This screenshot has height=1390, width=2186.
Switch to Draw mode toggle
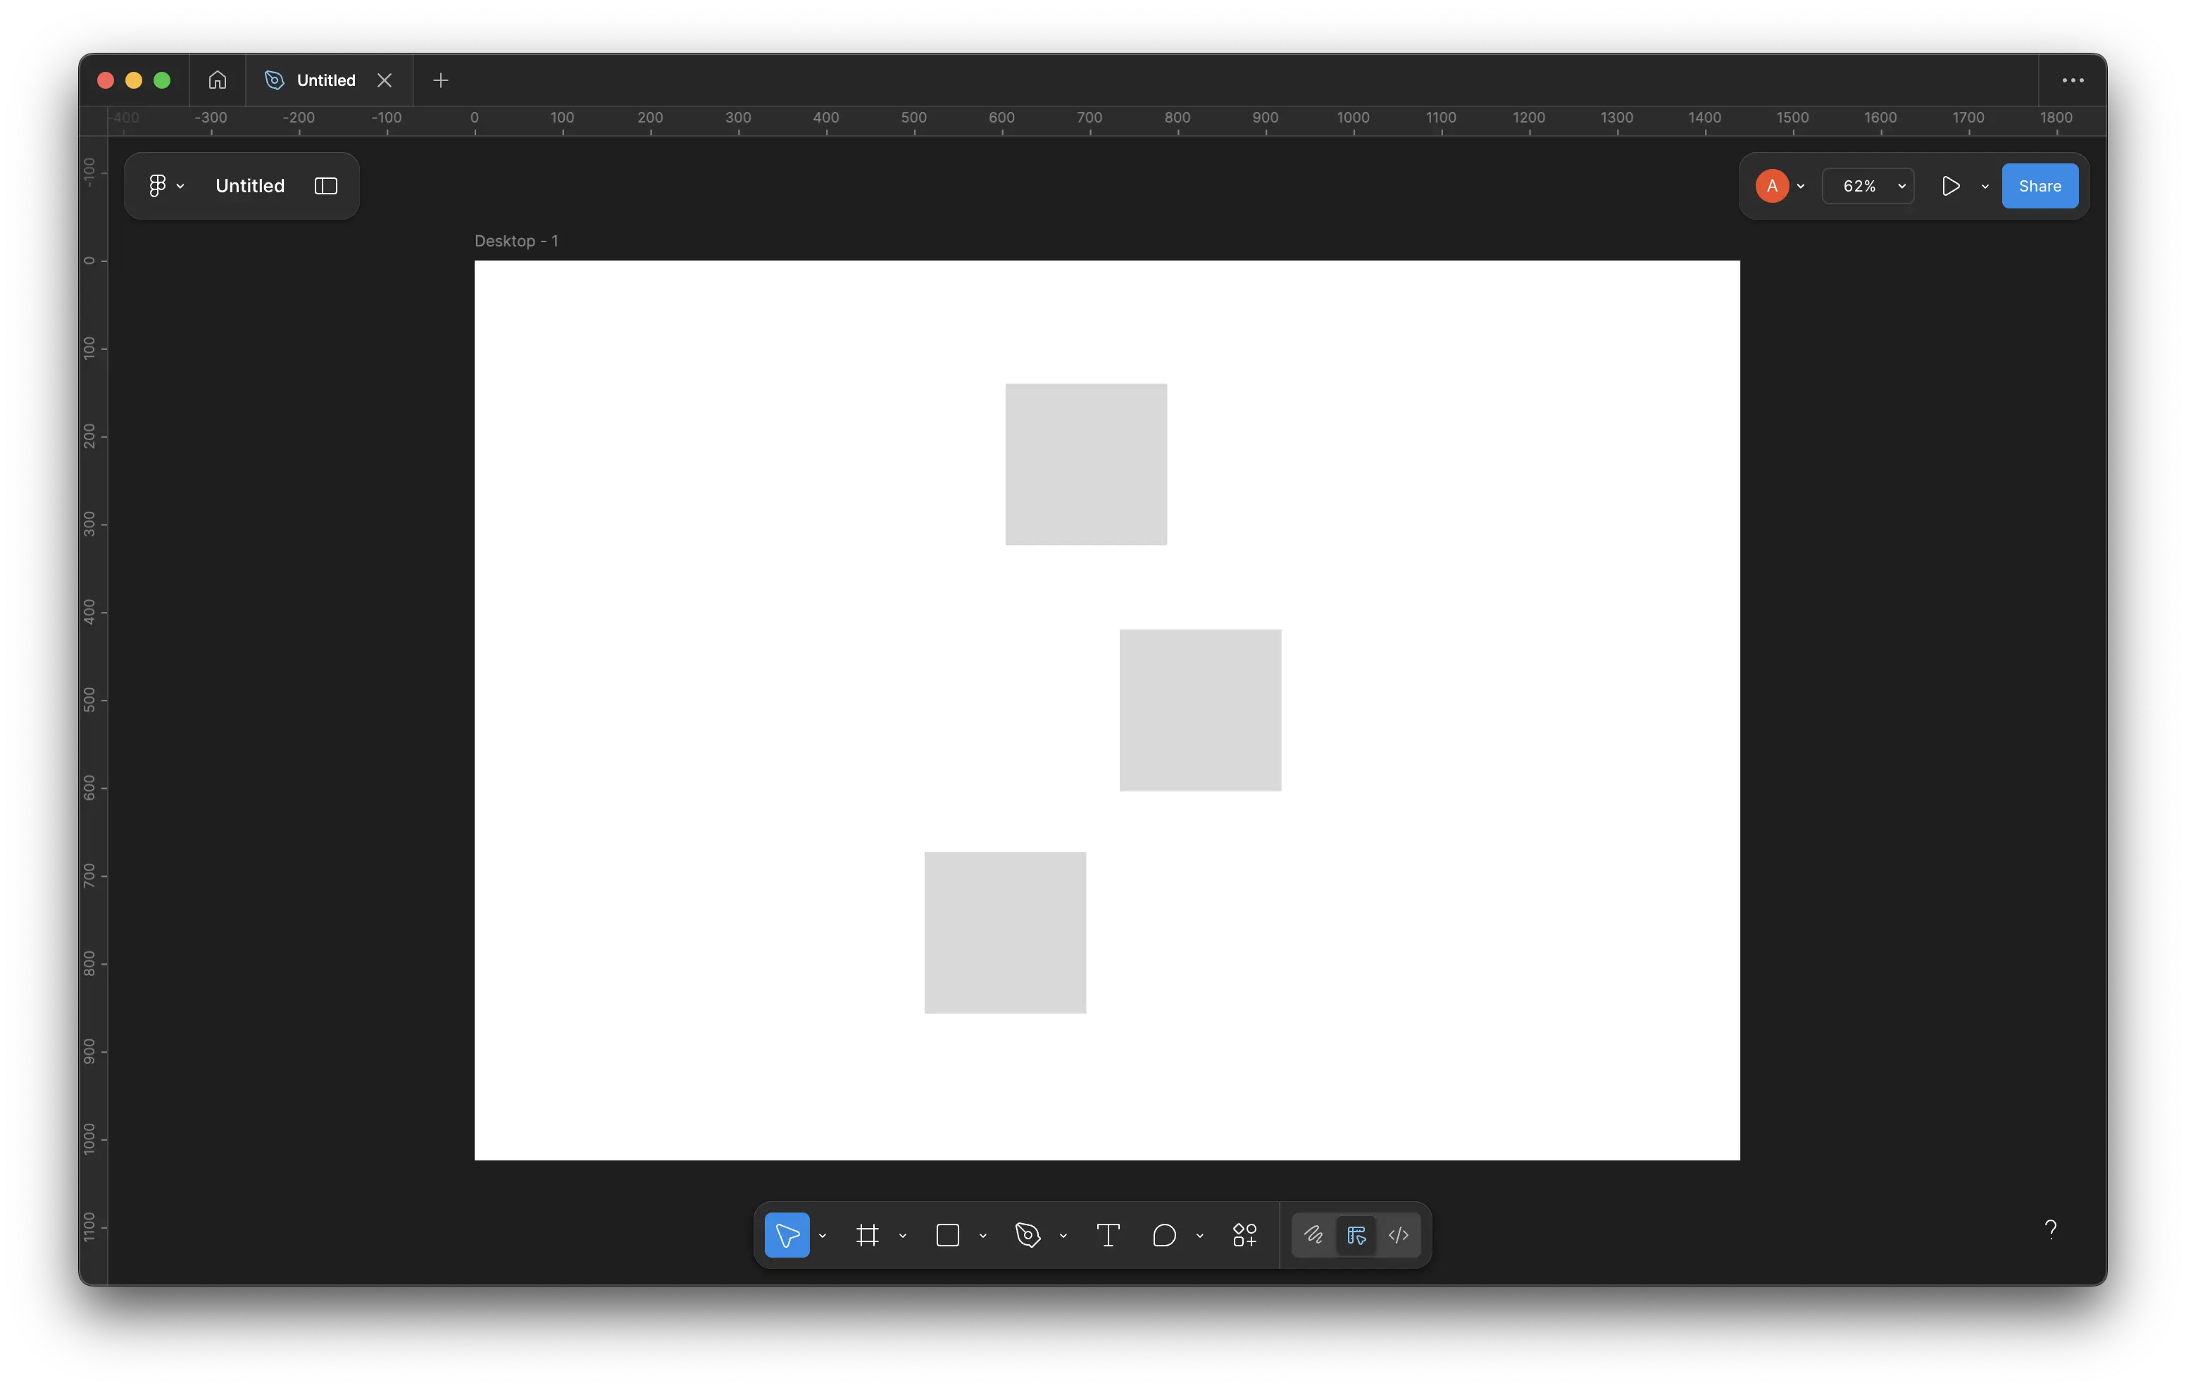pos(1313,1235)
